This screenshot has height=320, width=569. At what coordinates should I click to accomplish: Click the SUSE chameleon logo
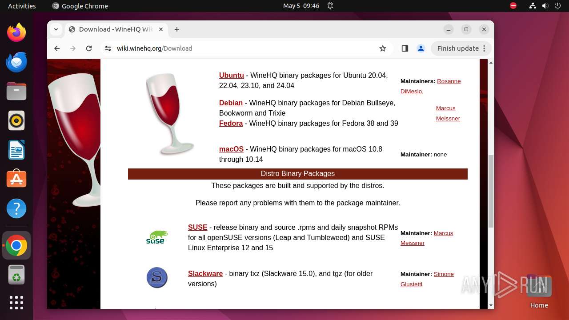pos(157,237)
